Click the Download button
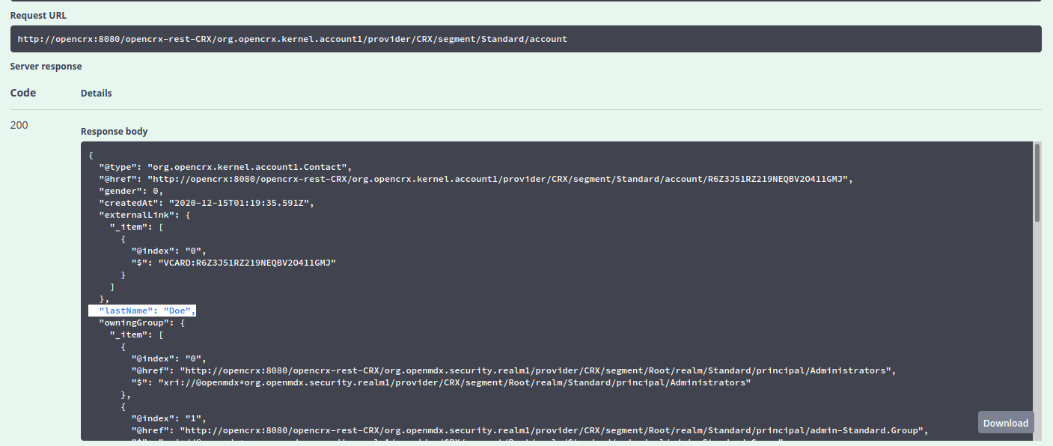1053x446 pixels. pos(1005,423)
